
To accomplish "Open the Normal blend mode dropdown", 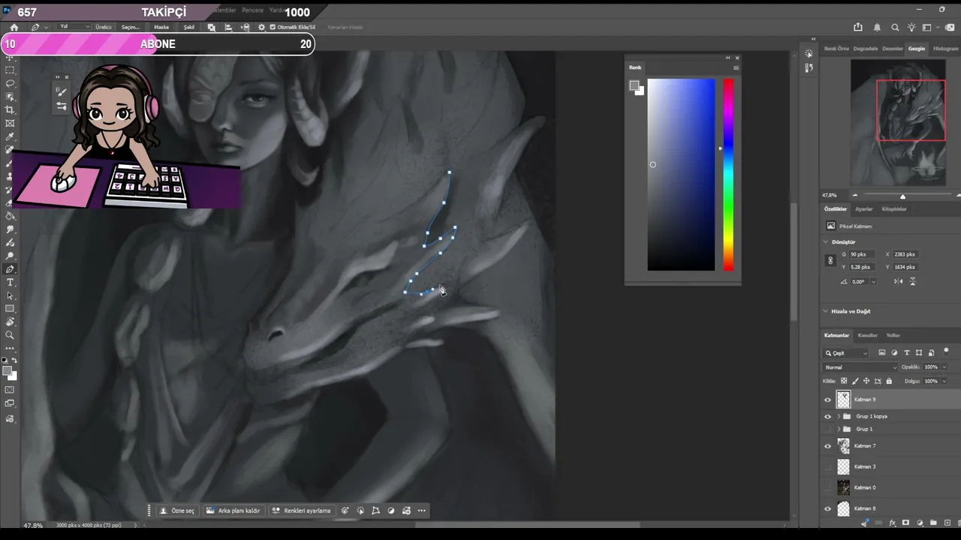I will pyautogui.click(x=860, y=367).
